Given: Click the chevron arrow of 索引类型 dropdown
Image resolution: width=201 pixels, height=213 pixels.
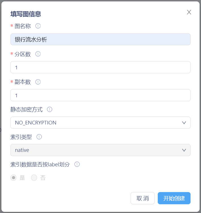Looking at the screenshot, I should (x=184, y=150).
